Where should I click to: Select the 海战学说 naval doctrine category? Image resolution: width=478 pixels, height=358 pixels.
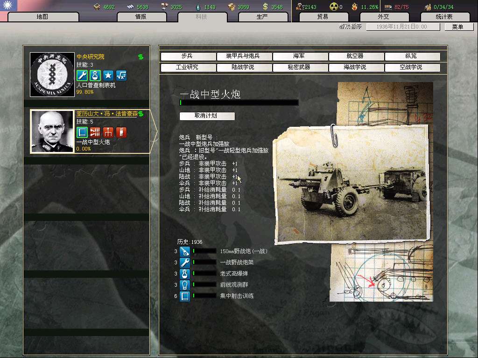(x=356, y=67)
